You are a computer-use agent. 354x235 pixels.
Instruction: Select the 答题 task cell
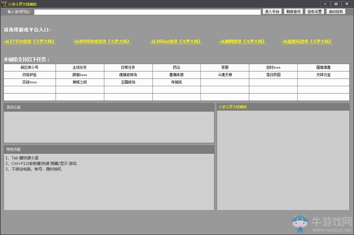tap(225, 68)
